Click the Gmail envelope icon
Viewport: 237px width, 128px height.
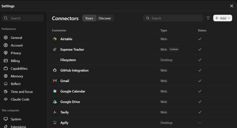pos(55,81)
